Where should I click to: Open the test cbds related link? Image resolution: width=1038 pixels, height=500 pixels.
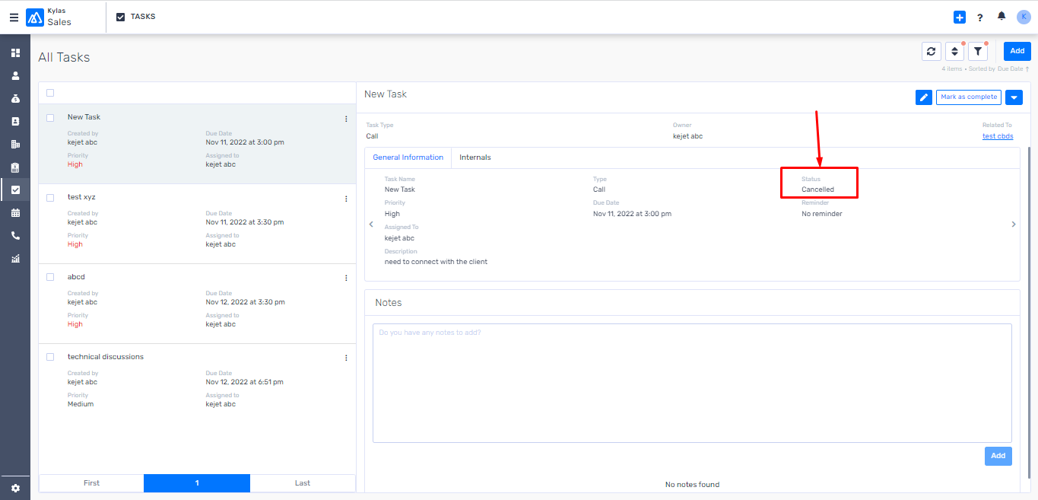[998, 137]
